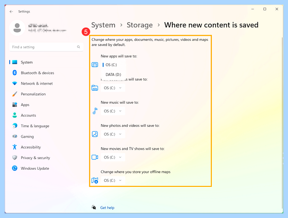The width and height of the screenshot is (288, 218).
Task: Go to Gaming settings
Action: (46, 137)
